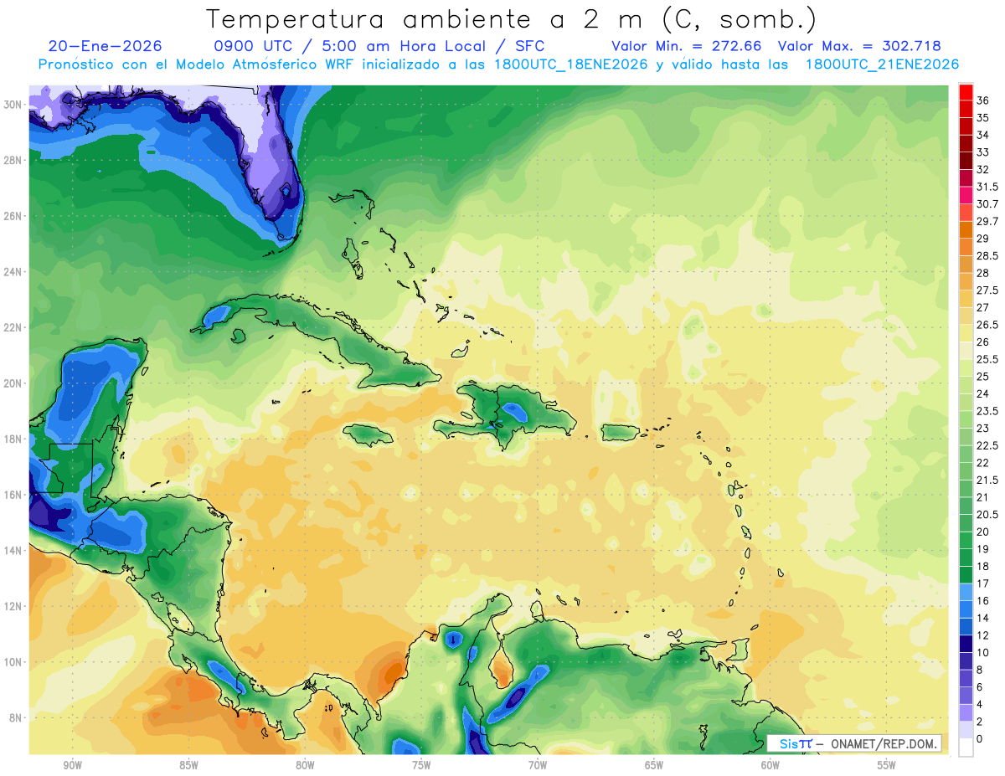Click the '85W' longitude label
Image resolution: width=1005 pixels, height=776 pixels.
click(x=188, y=765)
